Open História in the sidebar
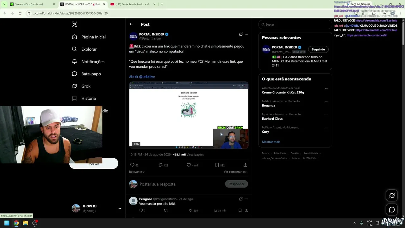The height and width of the screenshot is (228, 405). point(84,98)
